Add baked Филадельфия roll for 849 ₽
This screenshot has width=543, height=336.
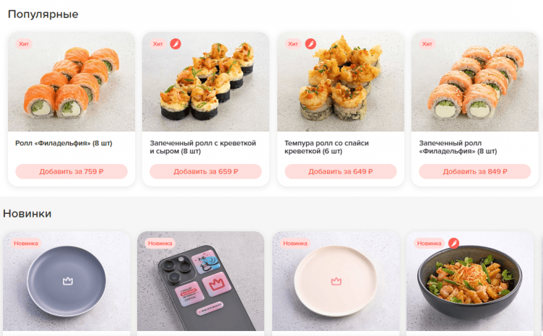pos(475,171)
